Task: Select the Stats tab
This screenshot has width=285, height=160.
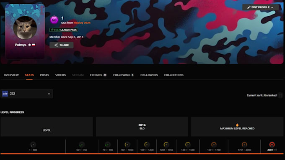Action: [x=29, y=75]
